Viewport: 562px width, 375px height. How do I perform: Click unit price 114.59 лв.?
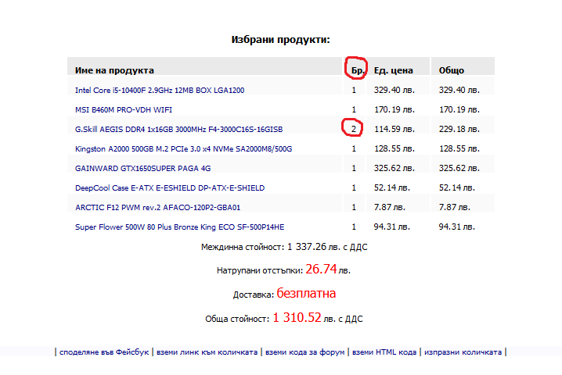[x=394, y=129]
